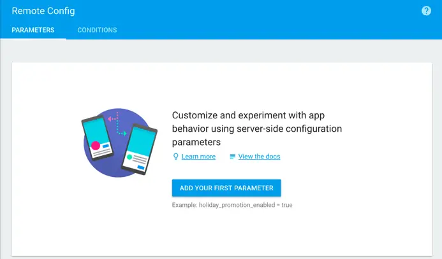
Task: Click the document lines icon beside View the docs
Action: point(233,157)
